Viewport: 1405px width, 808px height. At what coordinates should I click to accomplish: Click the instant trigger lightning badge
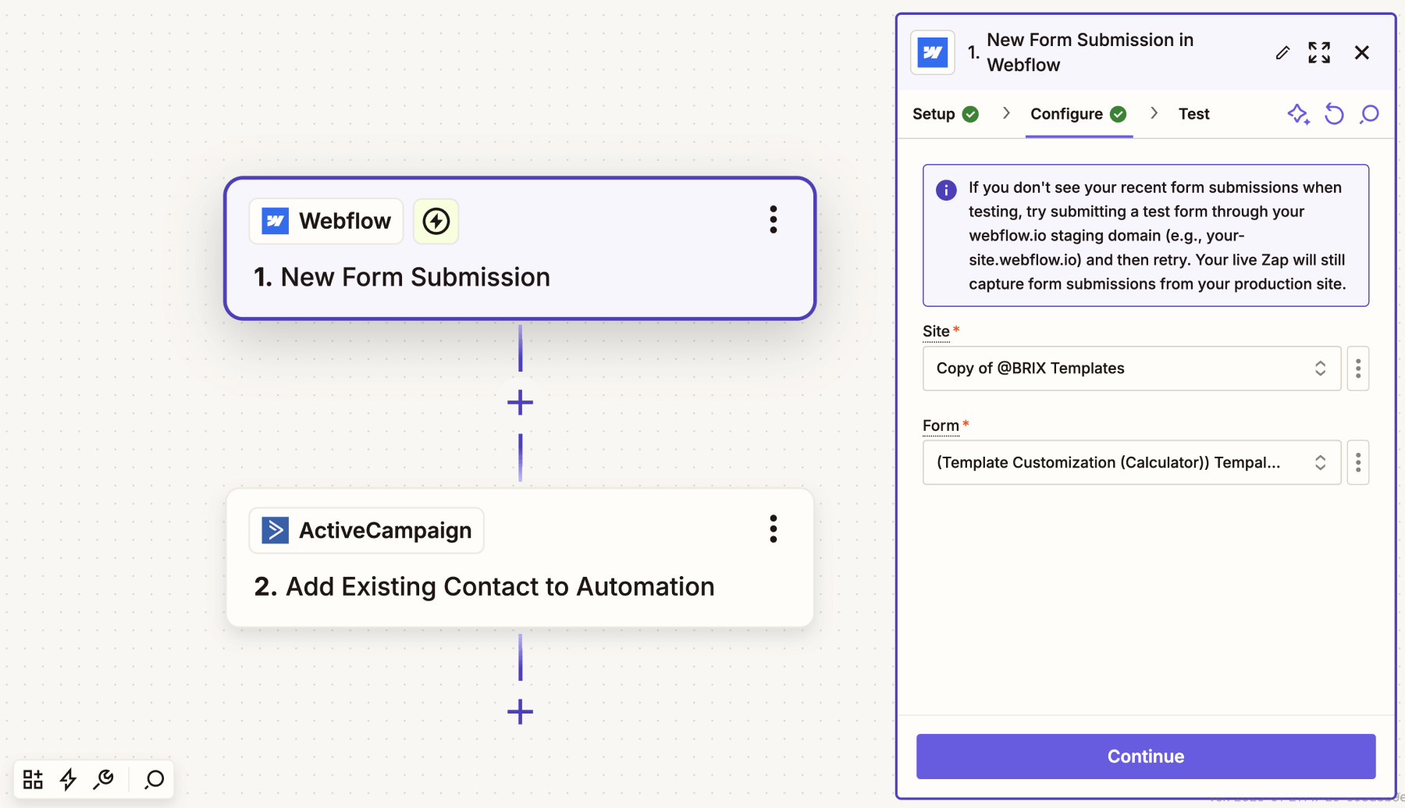pyautogui.click(x=436, y=221)
